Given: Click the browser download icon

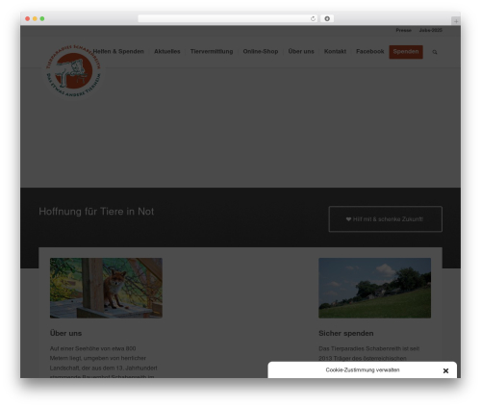Looking at the screenshot, I should coord(327,19).
